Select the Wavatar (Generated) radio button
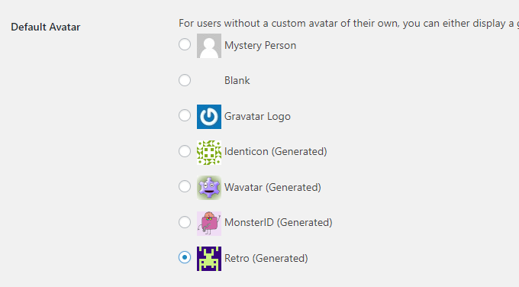Viewport: 519px width, 287px height. [x=185, y=186]
